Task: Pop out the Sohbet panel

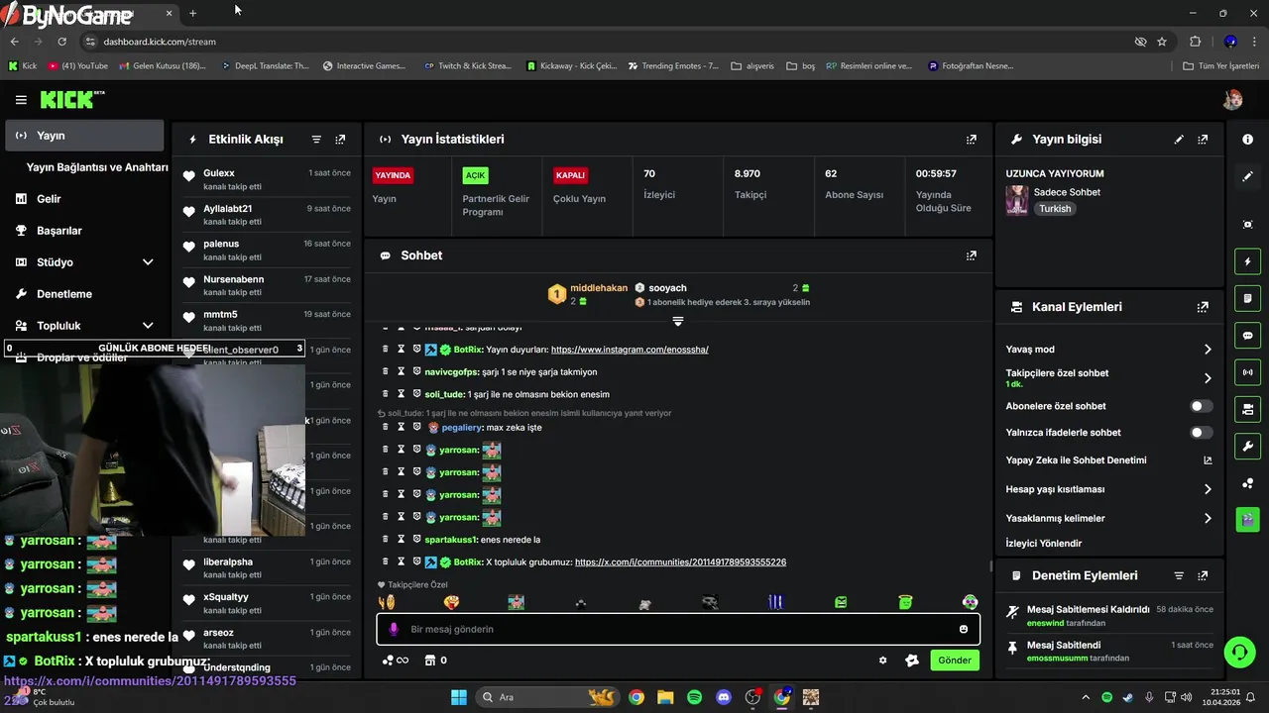Action: pos(972,255)
